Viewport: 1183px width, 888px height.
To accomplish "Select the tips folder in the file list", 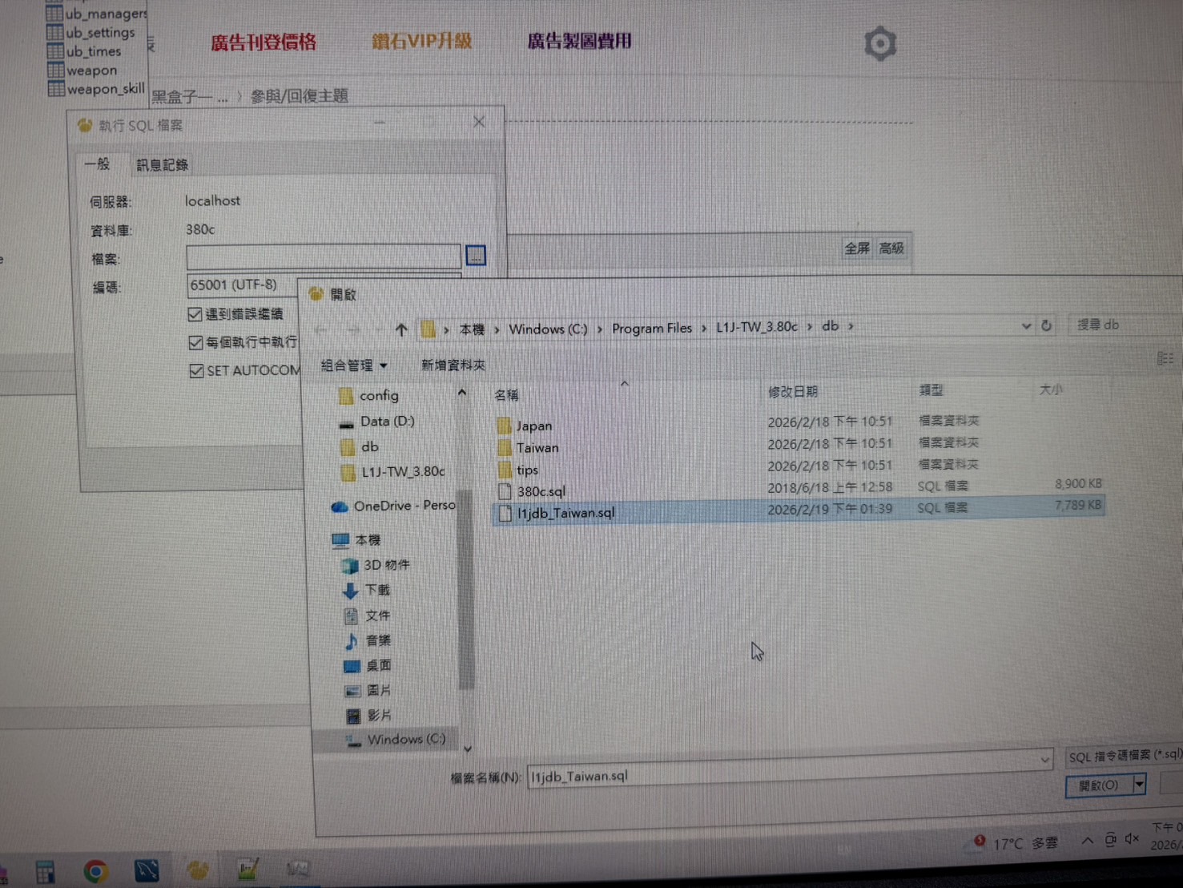I will [x=517, y=470].
